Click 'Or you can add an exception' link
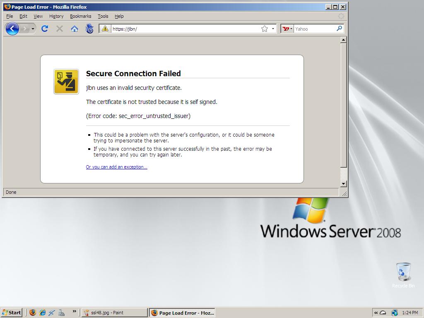The height and width of the screenshot is (318, 424). tap(116, 167)
